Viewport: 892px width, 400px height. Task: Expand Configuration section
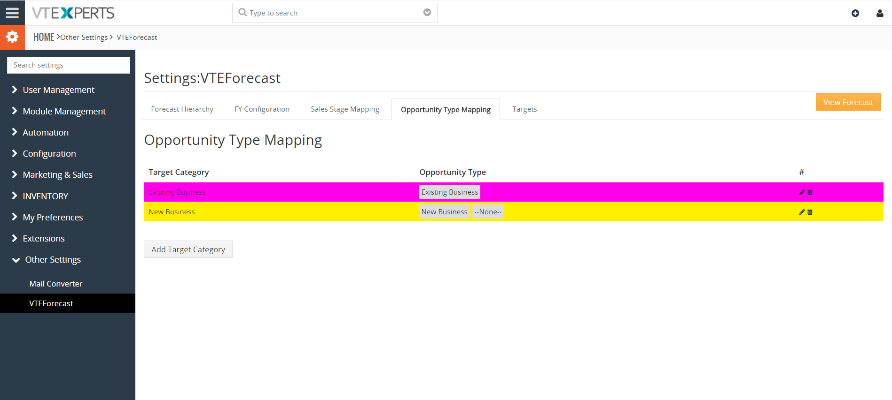coord(49,153)
